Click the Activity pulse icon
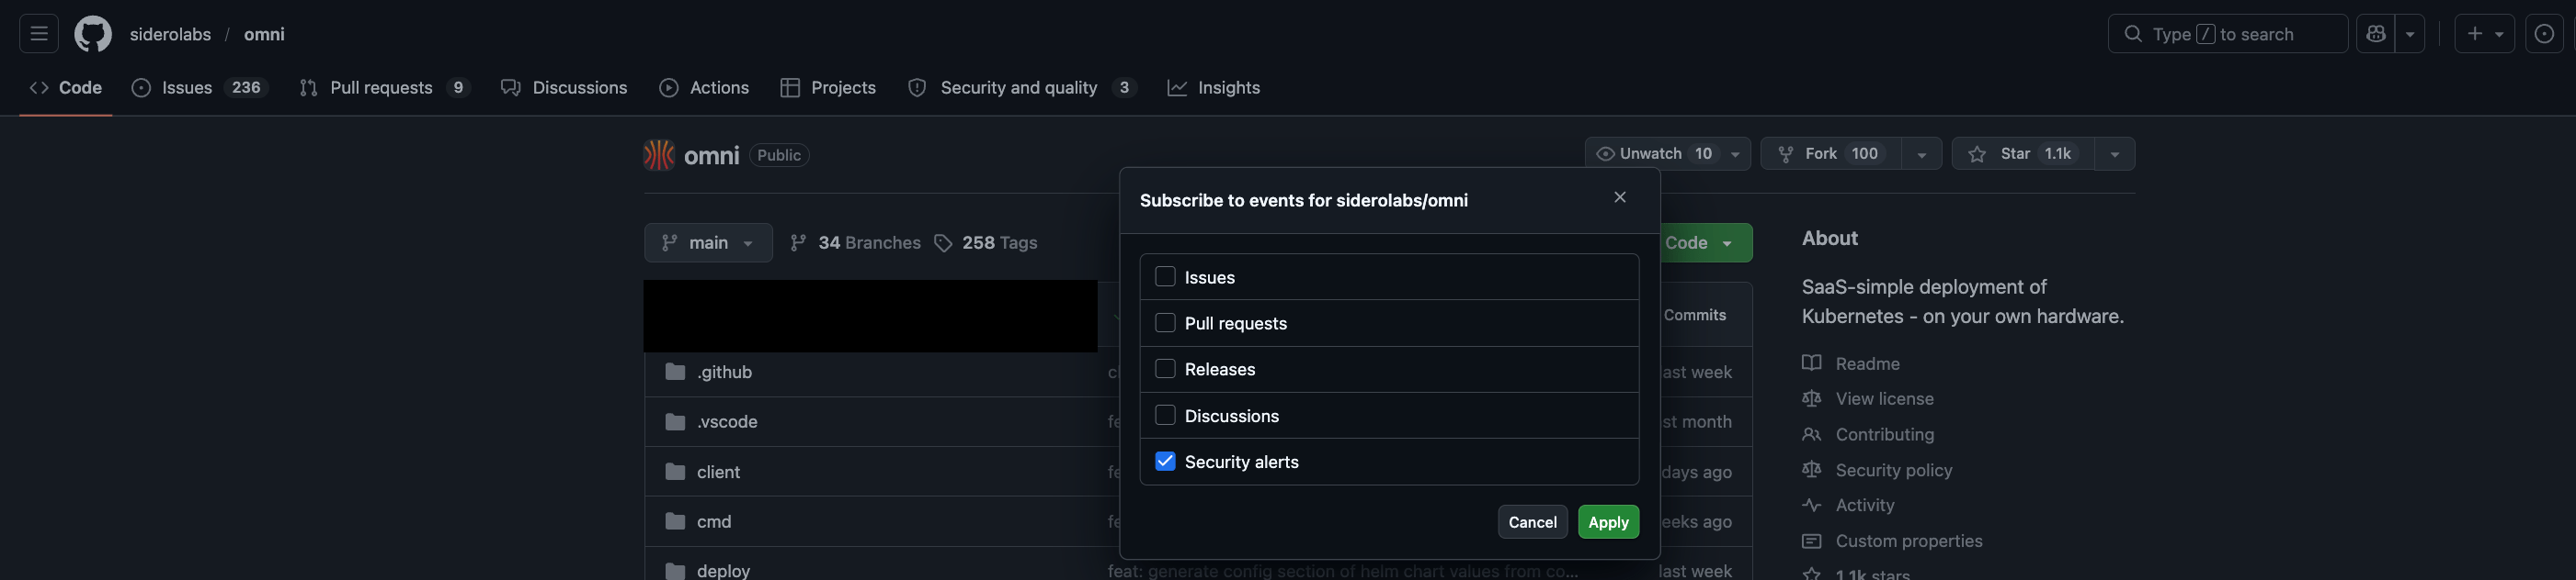Viewport: 2576px width, 580px height. click(1811, 505)
